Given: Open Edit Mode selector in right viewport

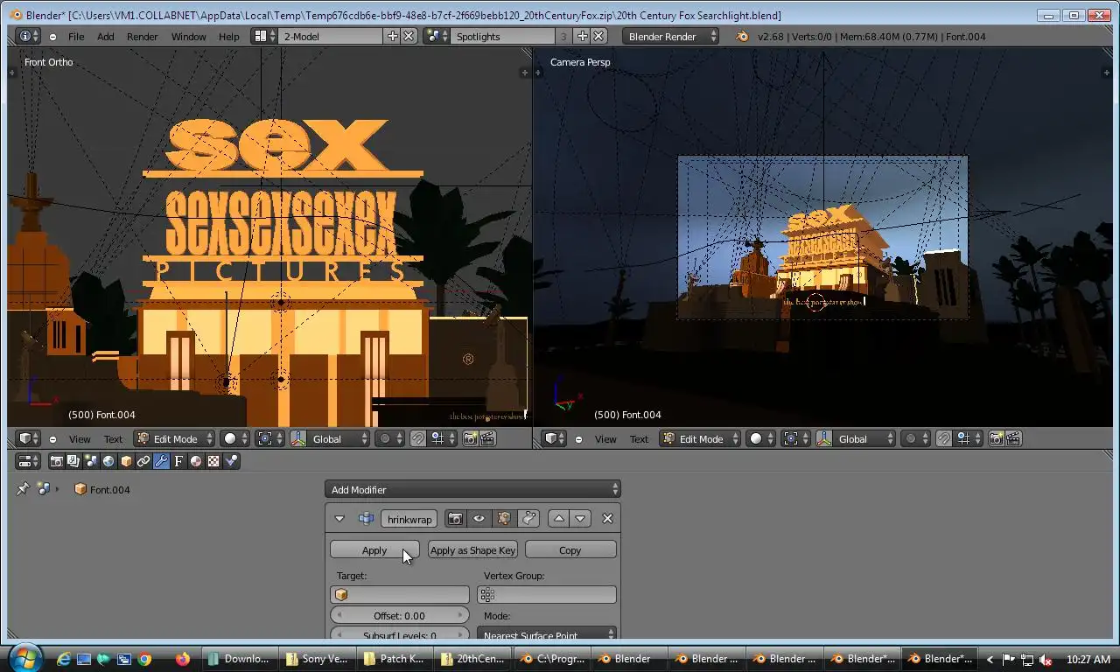Looking at the screenshot, I should (x=701, y=438).
